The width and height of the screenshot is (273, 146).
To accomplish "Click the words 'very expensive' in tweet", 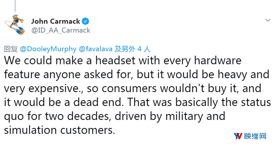I will click(41, 89).
